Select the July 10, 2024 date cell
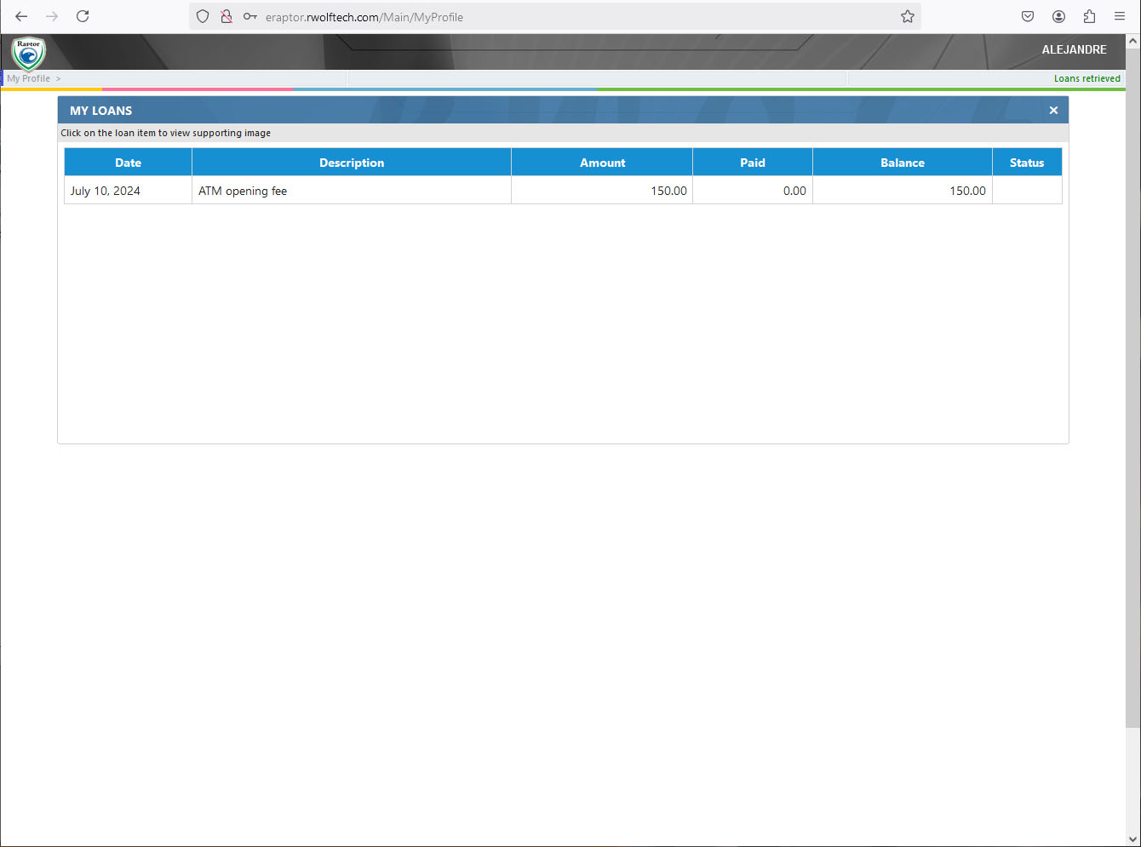This screenshot has width=1141, height=847. (106, 191)
